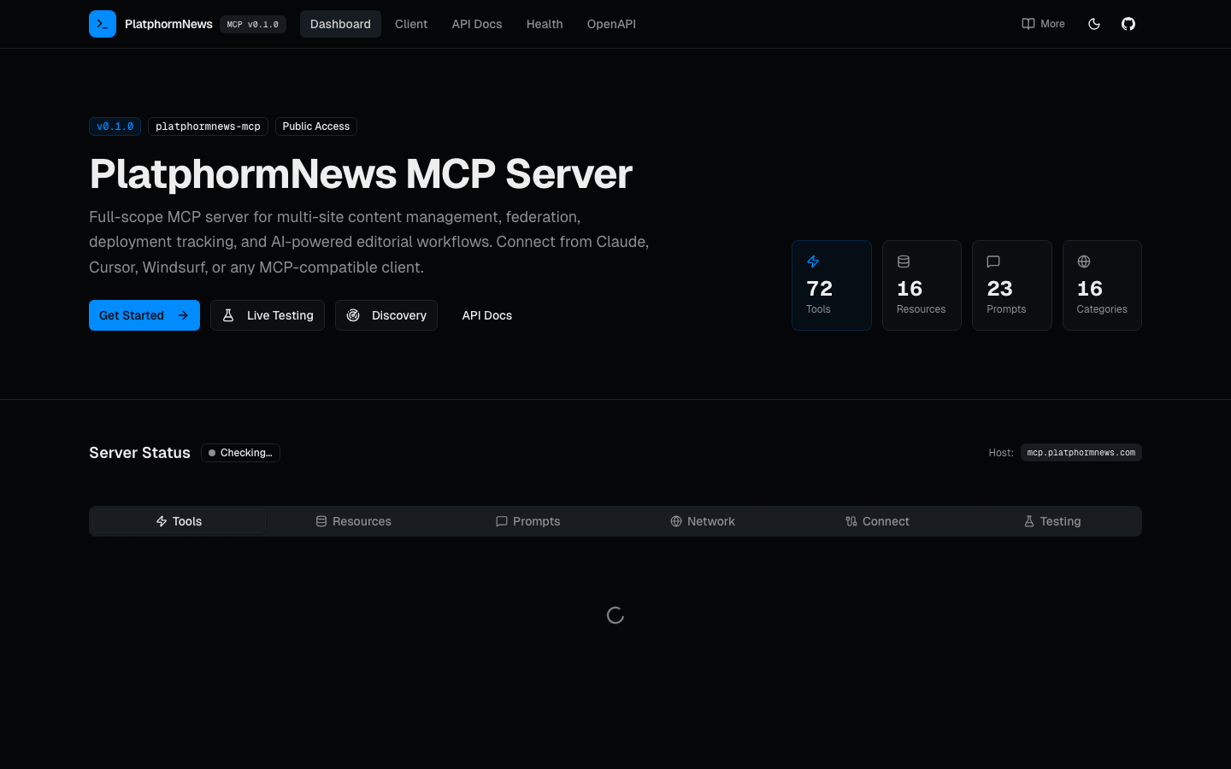Viewport: 1231px width, 769px height.
Task: Select the 72 Tools stat card
Action: click(x=832, y=285)
